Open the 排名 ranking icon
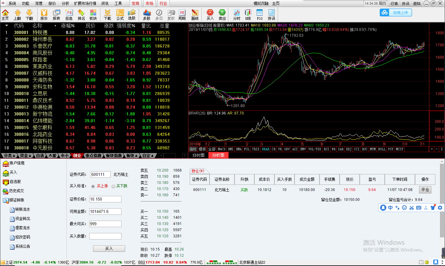 (81, 15)
